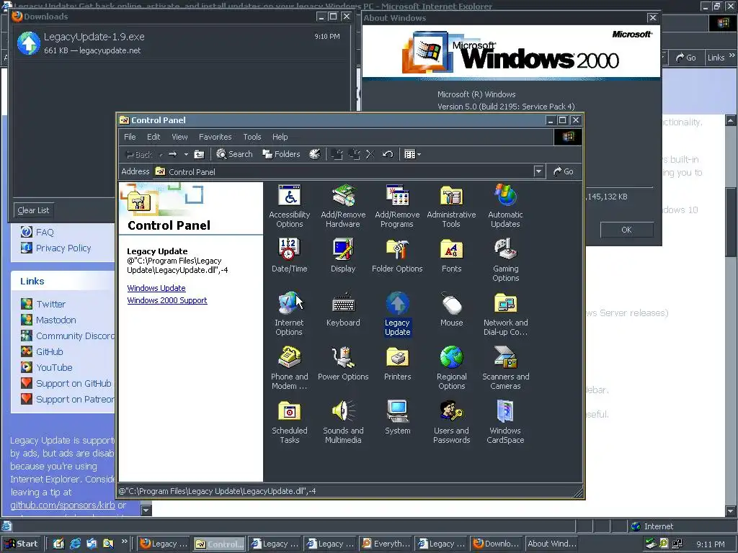The width and height of the screenshot is (738, 553).
Task: Click the History toolbar icon
Action: 314,154
